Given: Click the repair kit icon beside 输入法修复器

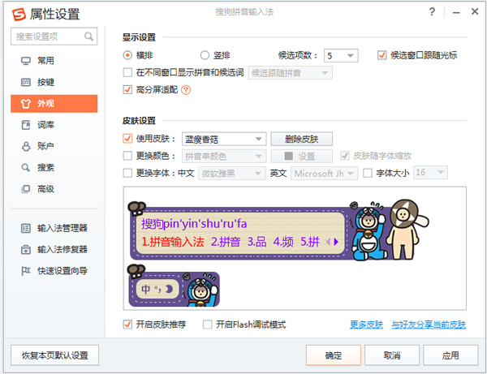Looking at the screenshot, I should tap(26, 250).
